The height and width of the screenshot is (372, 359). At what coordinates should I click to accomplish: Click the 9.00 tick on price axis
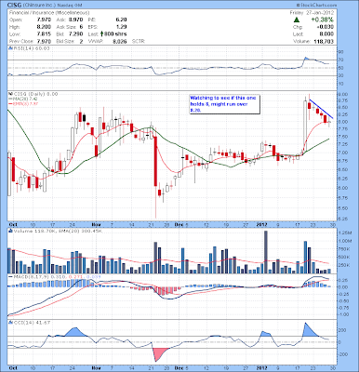[343, 94]
